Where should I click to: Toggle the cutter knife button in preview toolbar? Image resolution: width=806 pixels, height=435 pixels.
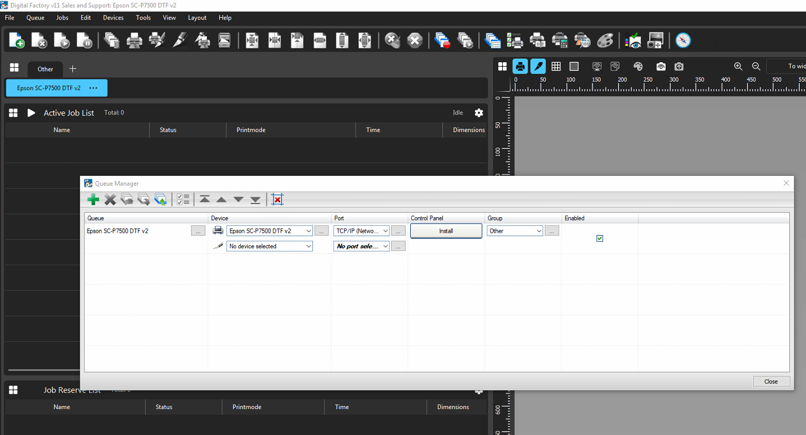(x=538, y=67)
